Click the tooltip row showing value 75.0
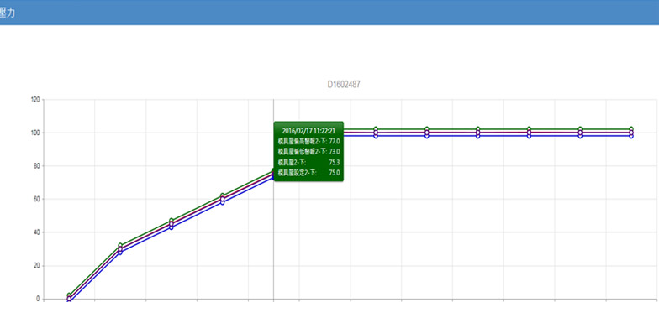The width and height of the screenshot is (659, 318). coord(309,173)
